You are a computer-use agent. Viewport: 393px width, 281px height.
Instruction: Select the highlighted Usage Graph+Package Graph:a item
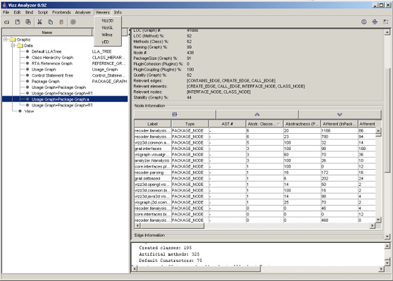click(60, 99)
